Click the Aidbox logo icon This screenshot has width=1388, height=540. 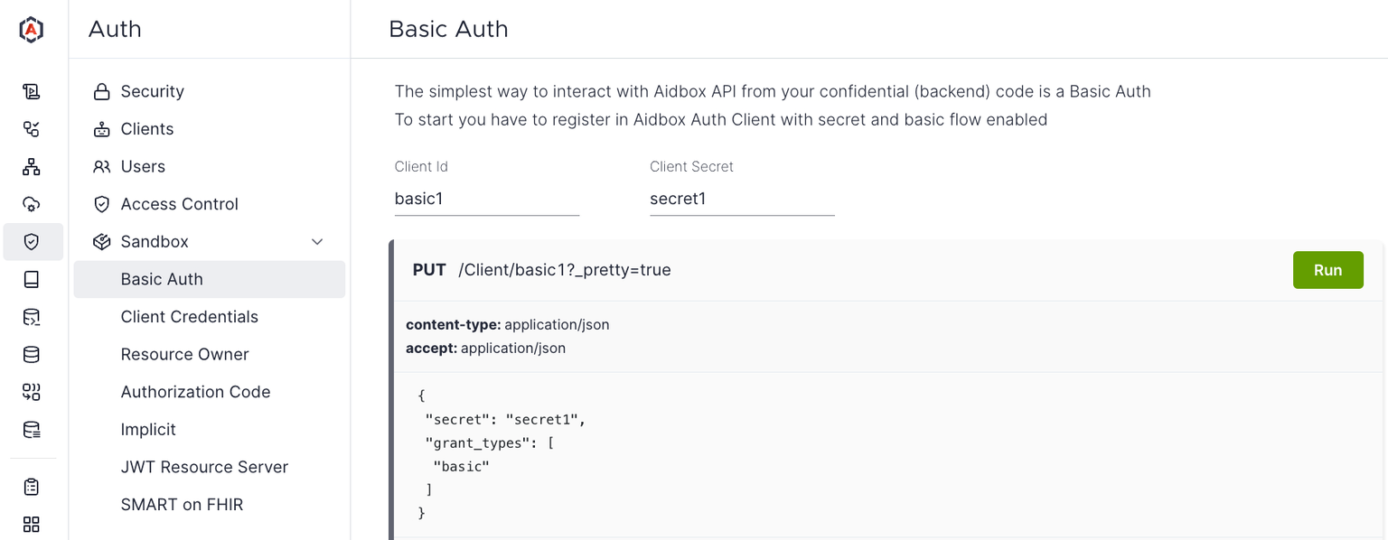32,30
